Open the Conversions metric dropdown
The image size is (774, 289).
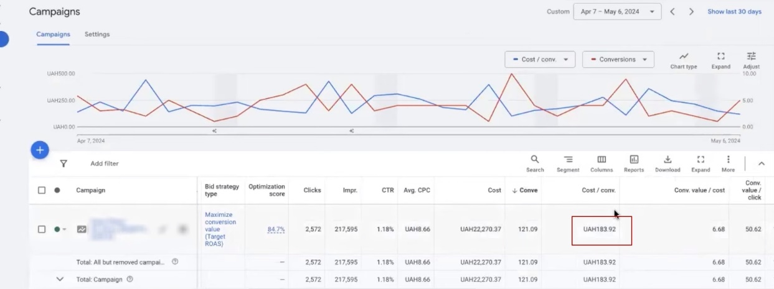[x=618, y=60]
